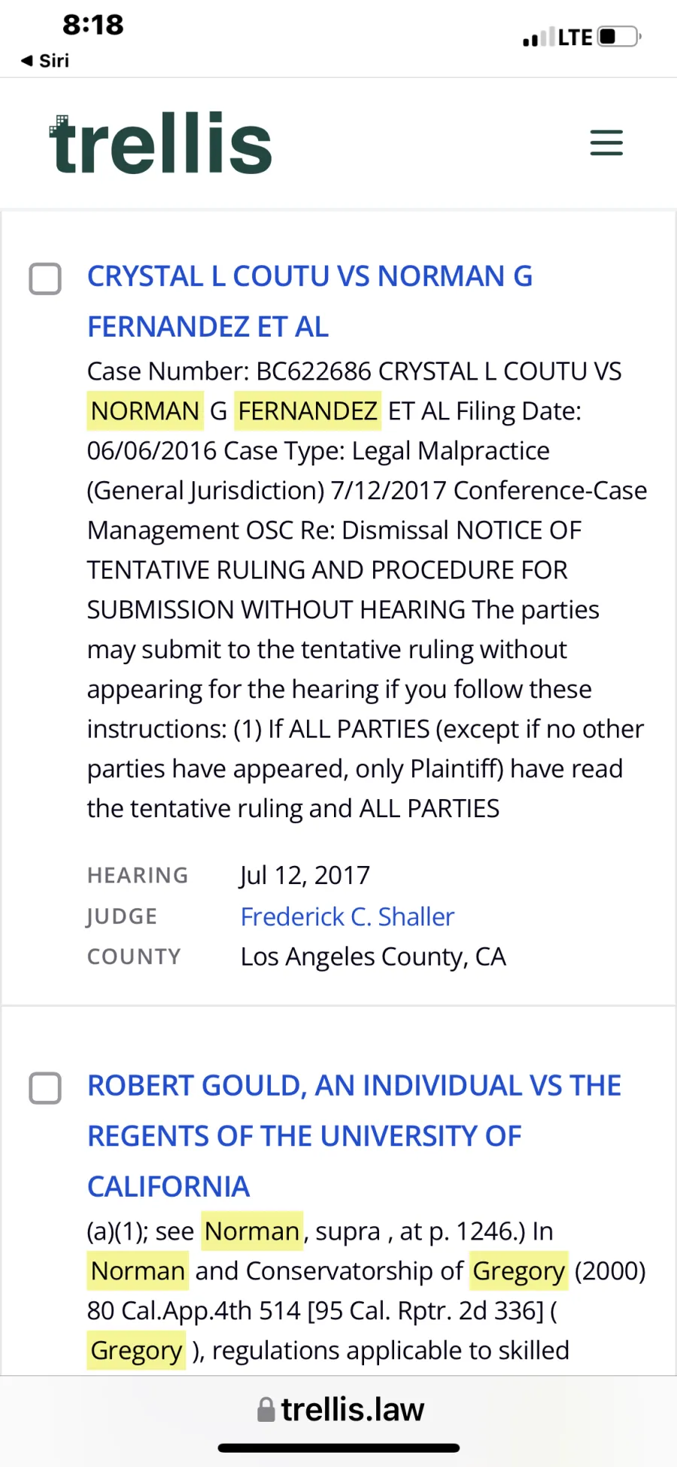Tap the Siri back arrow
Viewport: 677px width, 1467px height.
pyautogui.click(x=27, y=60)
